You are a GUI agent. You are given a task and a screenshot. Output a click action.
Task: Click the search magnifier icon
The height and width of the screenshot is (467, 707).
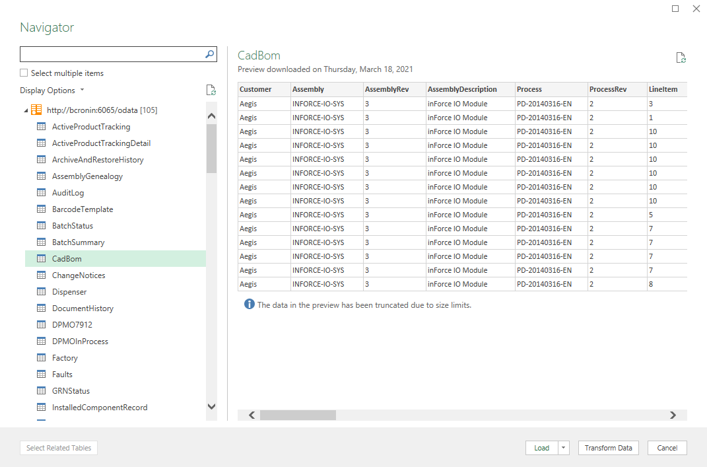(209, 54)
